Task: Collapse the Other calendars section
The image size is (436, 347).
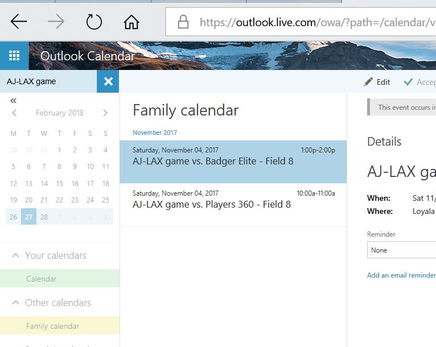Action: click(x=16, y=303)
